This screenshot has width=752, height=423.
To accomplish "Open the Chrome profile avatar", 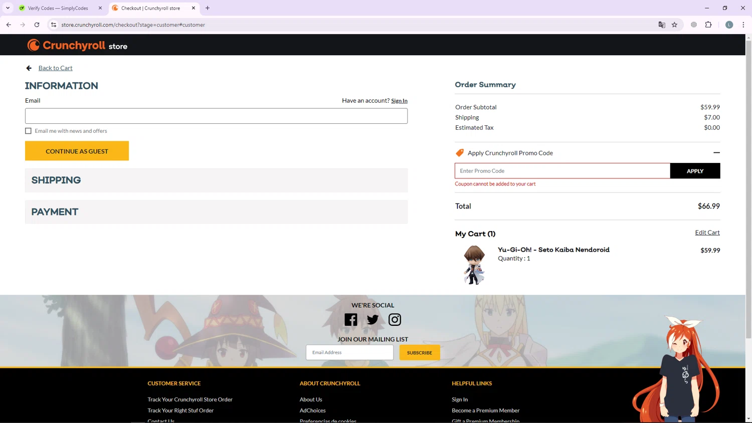I will click(x=729, y=25).
